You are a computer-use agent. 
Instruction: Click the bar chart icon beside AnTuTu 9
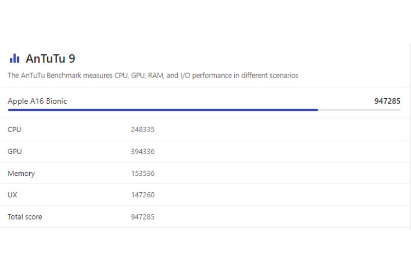(x=14, y=58)
